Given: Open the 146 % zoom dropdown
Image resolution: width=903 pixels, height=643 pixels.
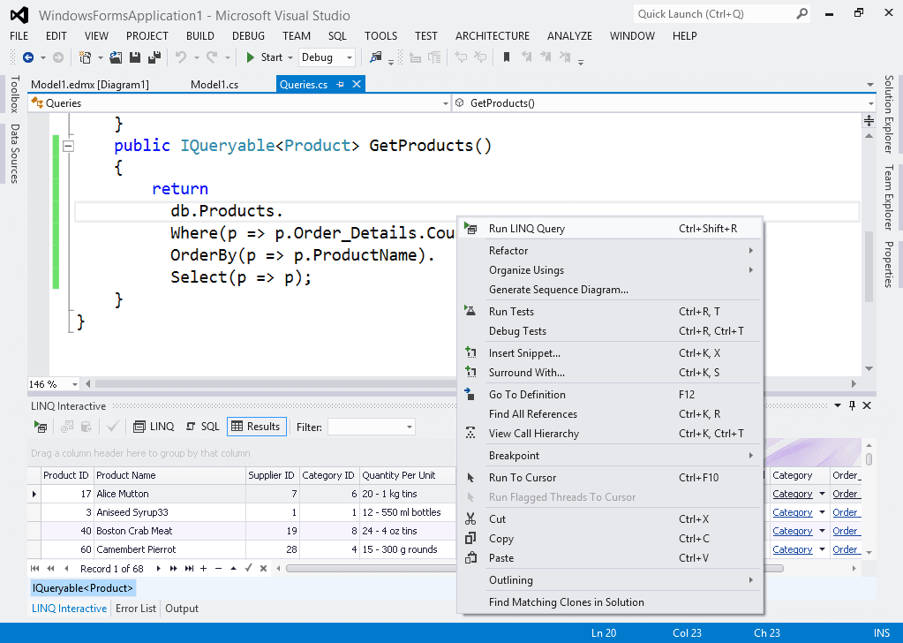Looking at the screenshot, I should [x=74, y=384].
